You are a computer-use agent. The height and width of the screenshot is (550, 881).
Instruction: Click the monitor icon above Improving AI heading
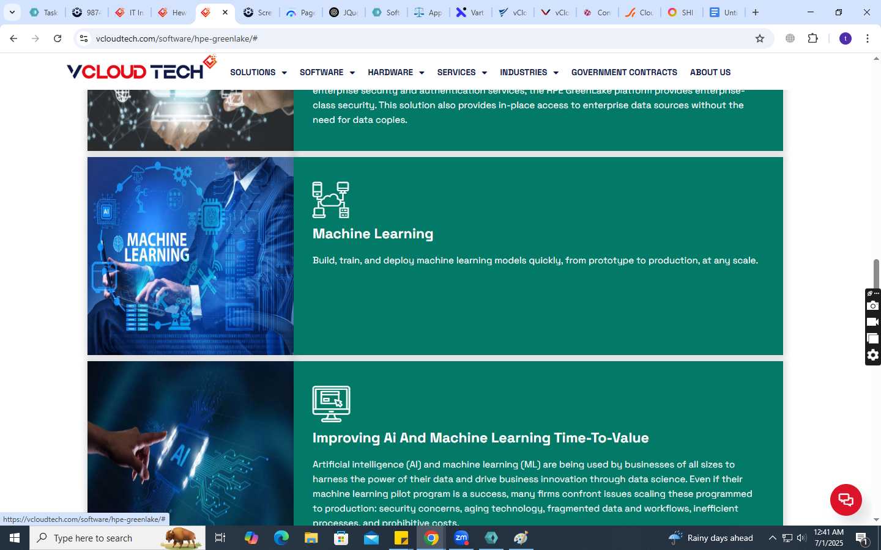331,404
